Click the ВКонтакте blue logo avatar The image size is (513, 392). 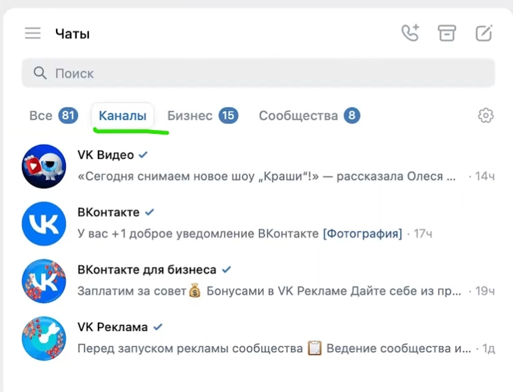[44, 224]
